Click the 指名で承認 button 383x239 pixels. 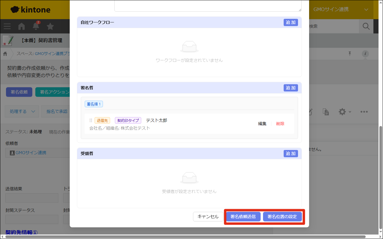56,111
